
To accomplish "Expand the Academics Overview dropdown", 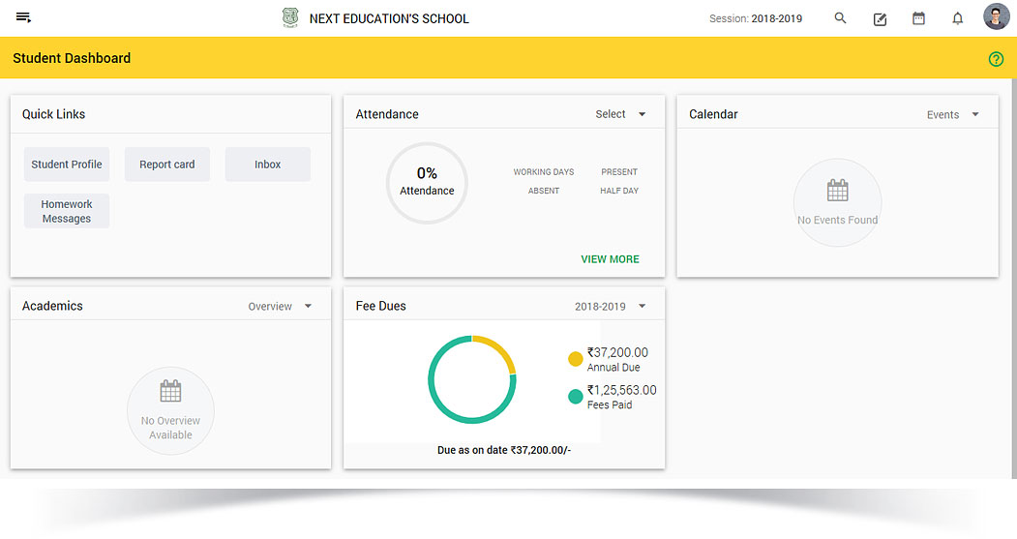I will 281,306.
